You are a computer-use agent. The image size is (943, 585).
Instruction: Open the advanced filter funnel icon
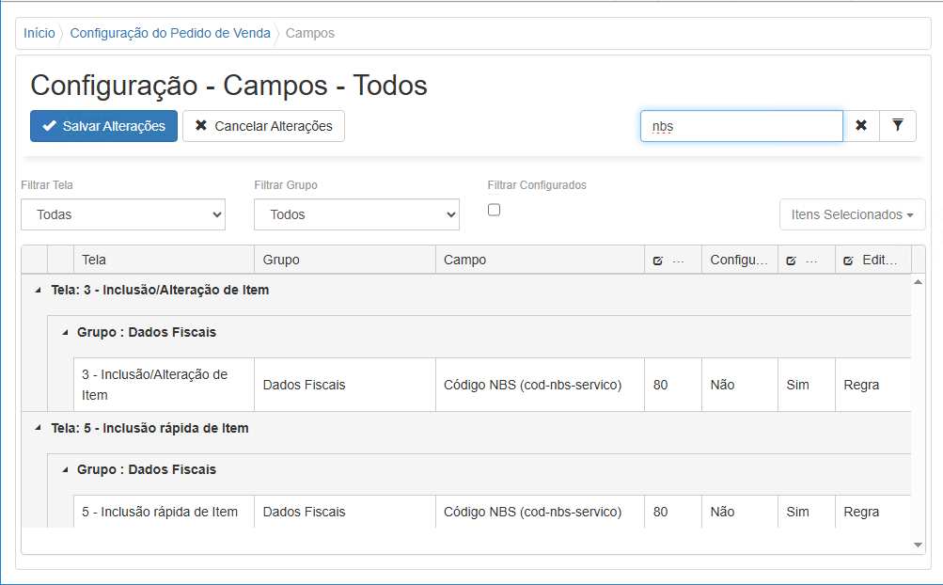point(898,126)
